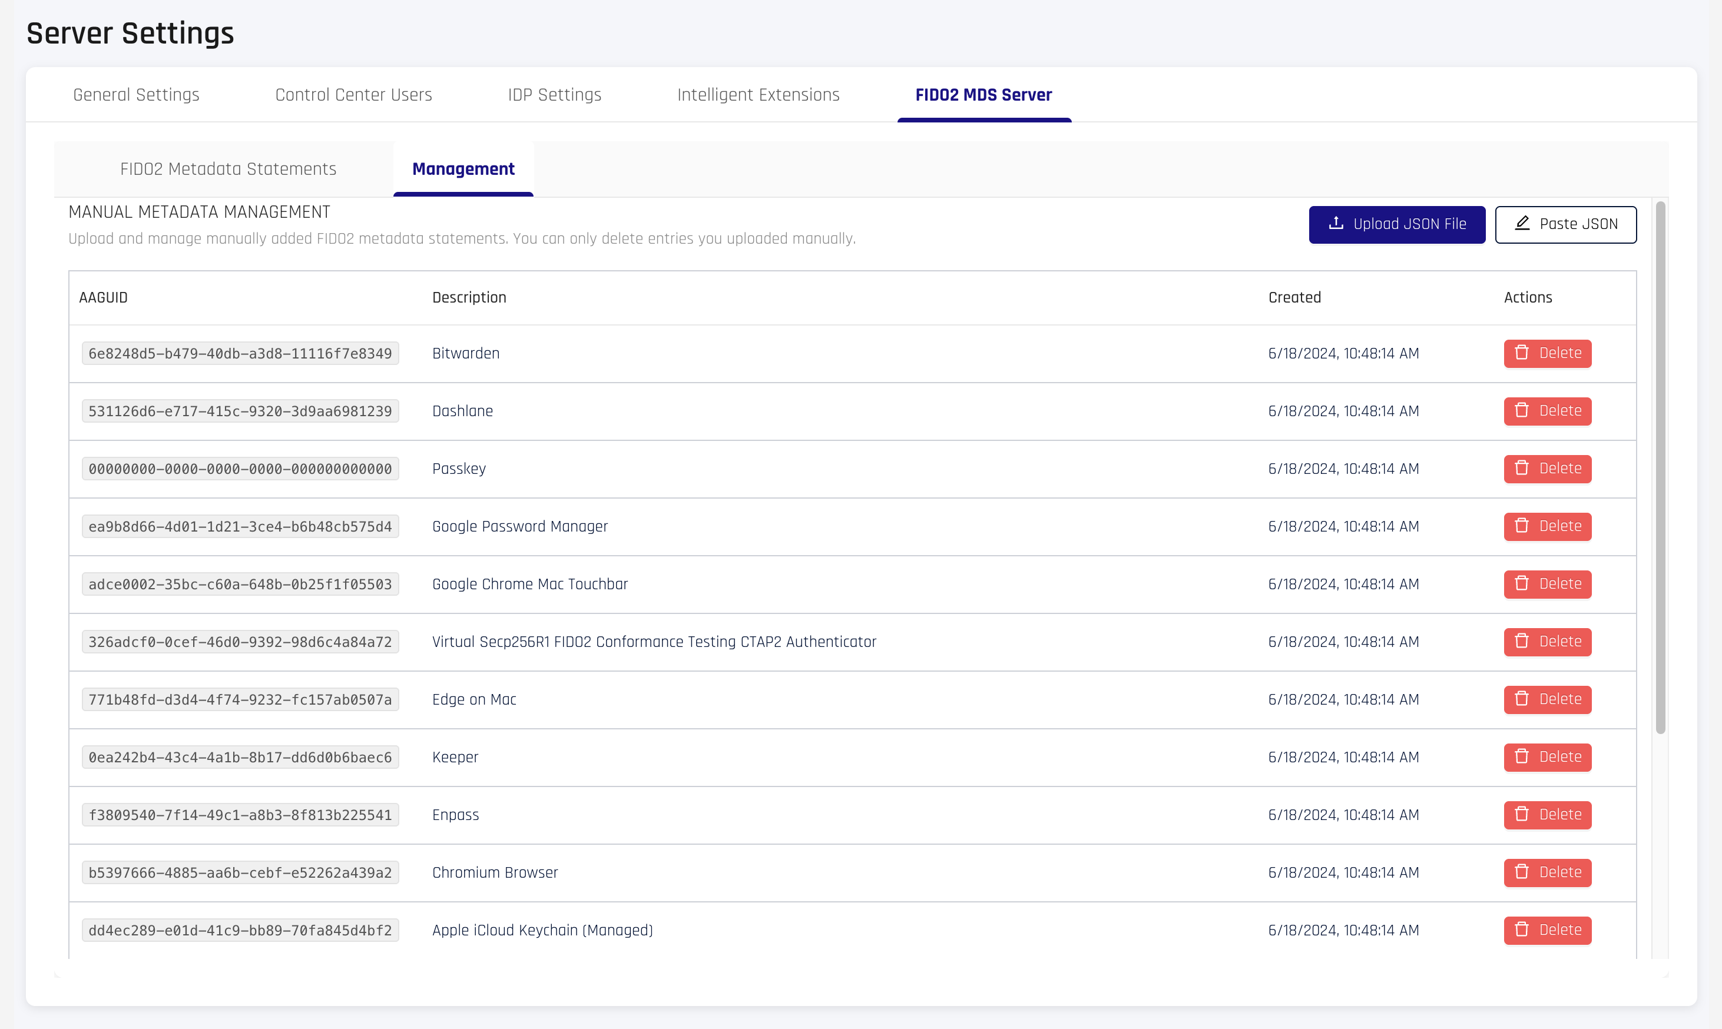
Task: Click trash icon in Bitwarden row
Action: (x=1522, y=353)
